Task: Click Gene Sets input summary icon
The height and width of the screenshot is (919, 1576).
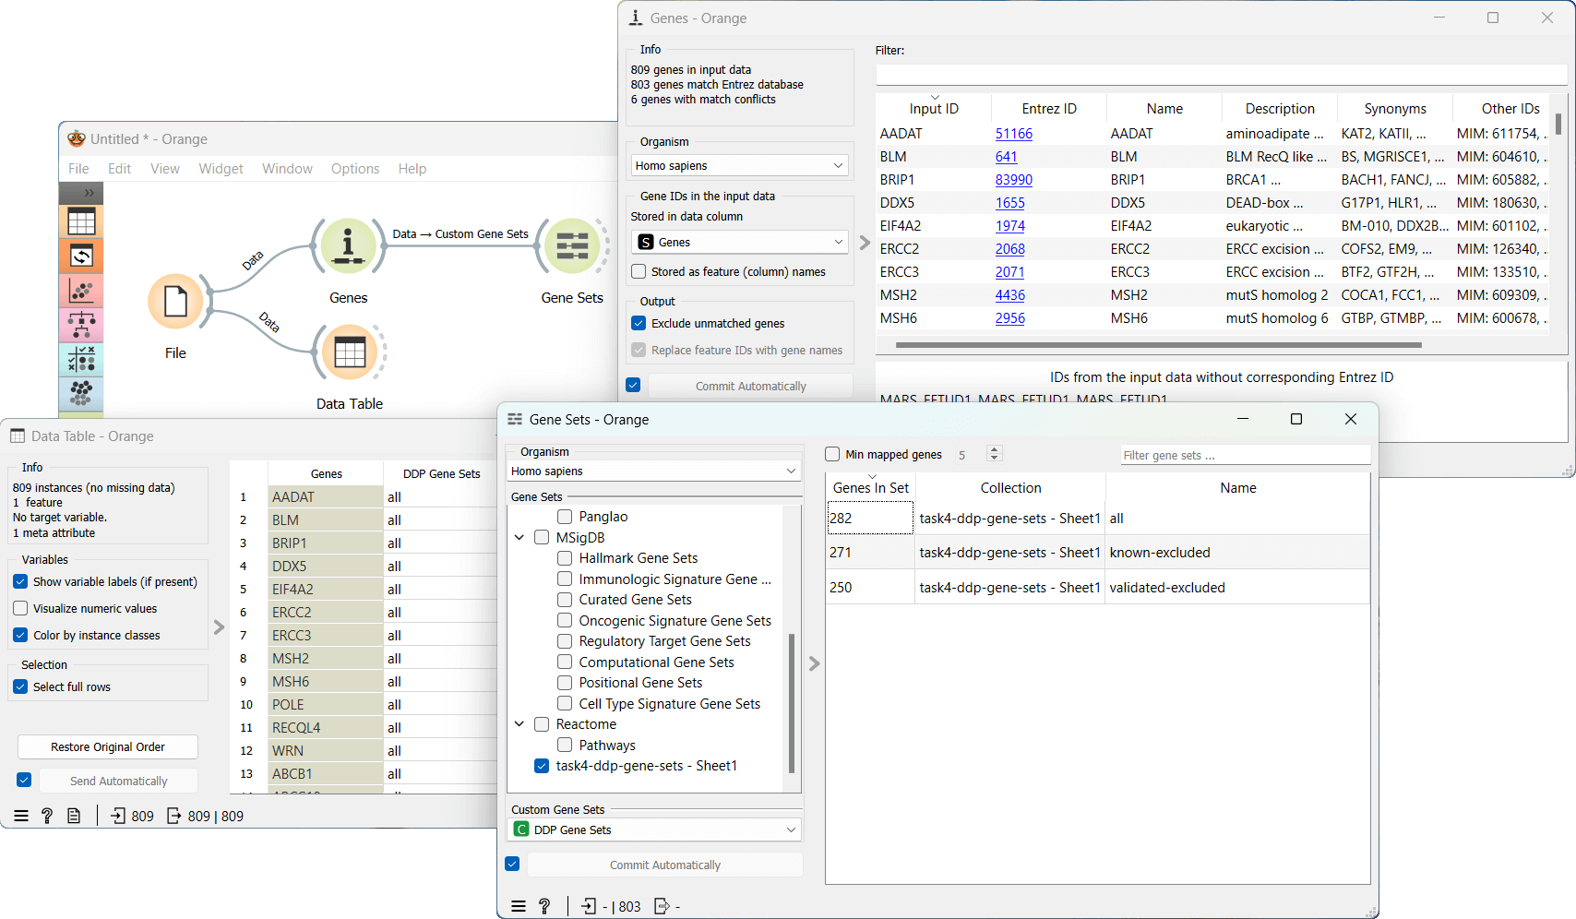Action: click(x=589, y=906)
